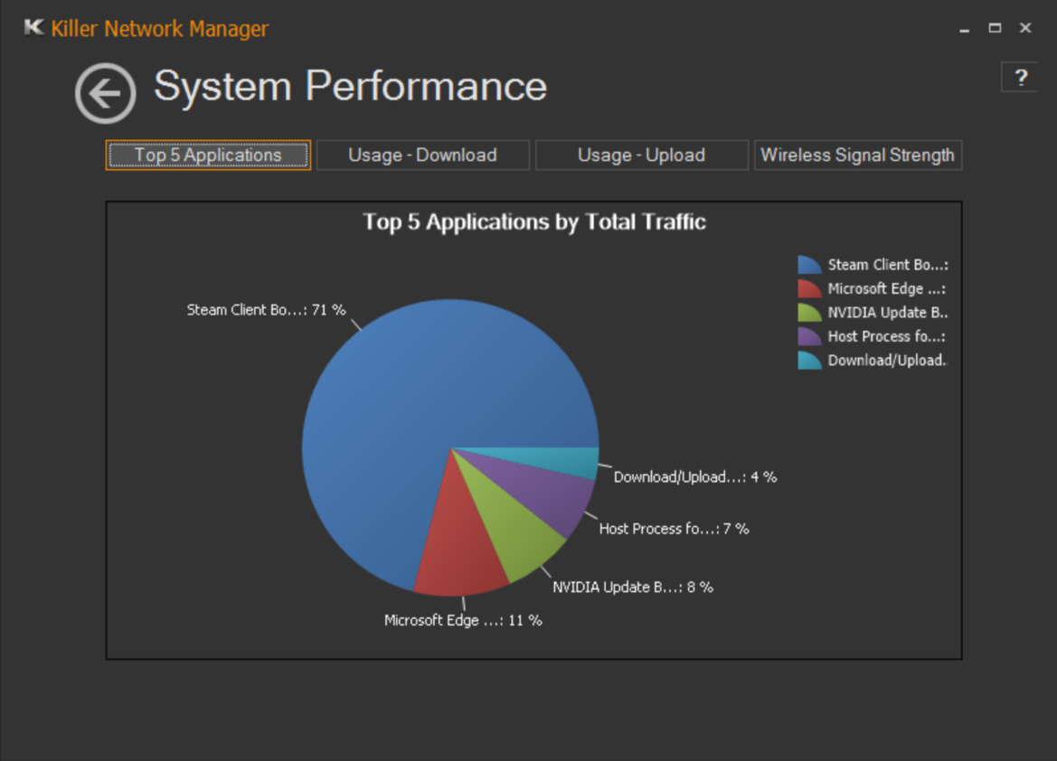Click blue Steam Client legend swatch
Image resolution: width=1057 pixels, height=761 pixels.
[x=809, y=264]
